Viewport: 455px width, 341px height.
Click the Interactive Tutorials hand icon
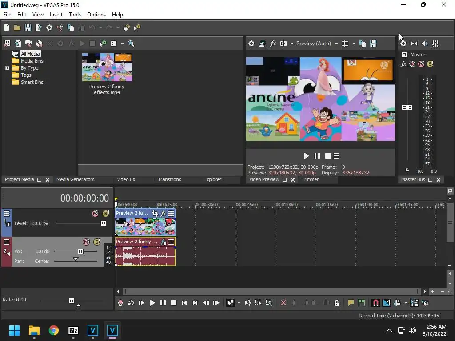pos(126,28)
